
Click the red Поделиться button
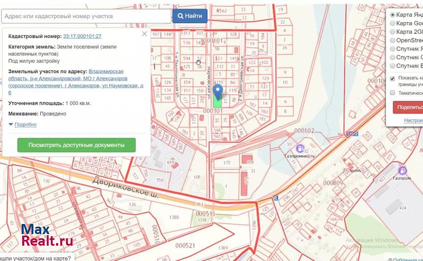[x=409, y=107]
